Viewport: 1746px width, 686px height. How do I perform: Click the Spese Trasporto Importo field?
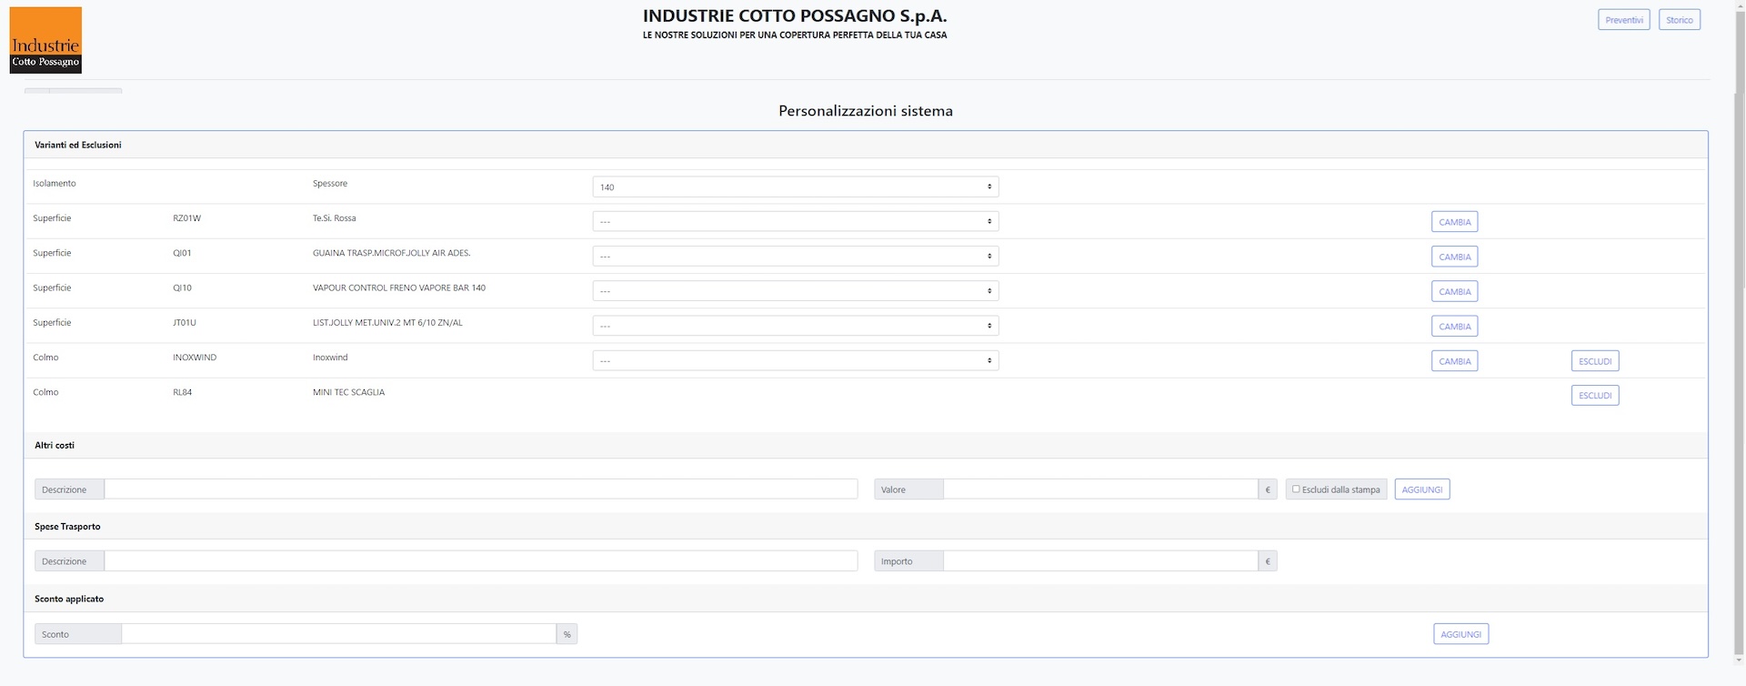(1100, 561)
